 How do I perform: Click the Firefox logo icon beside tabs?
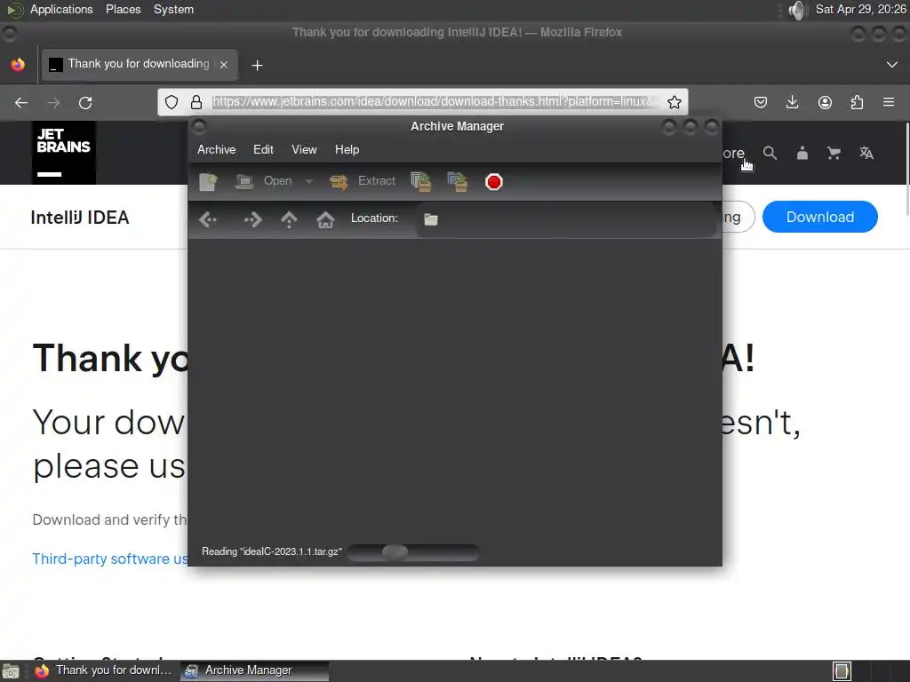[18, 64]
